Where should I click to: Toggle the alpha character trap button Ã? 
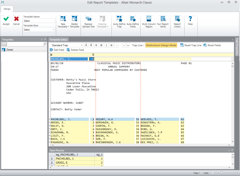click(86, 45)
